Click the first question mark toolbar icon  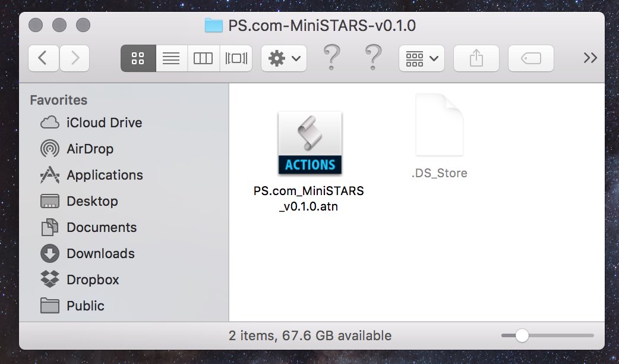click(x=331, y=57)
